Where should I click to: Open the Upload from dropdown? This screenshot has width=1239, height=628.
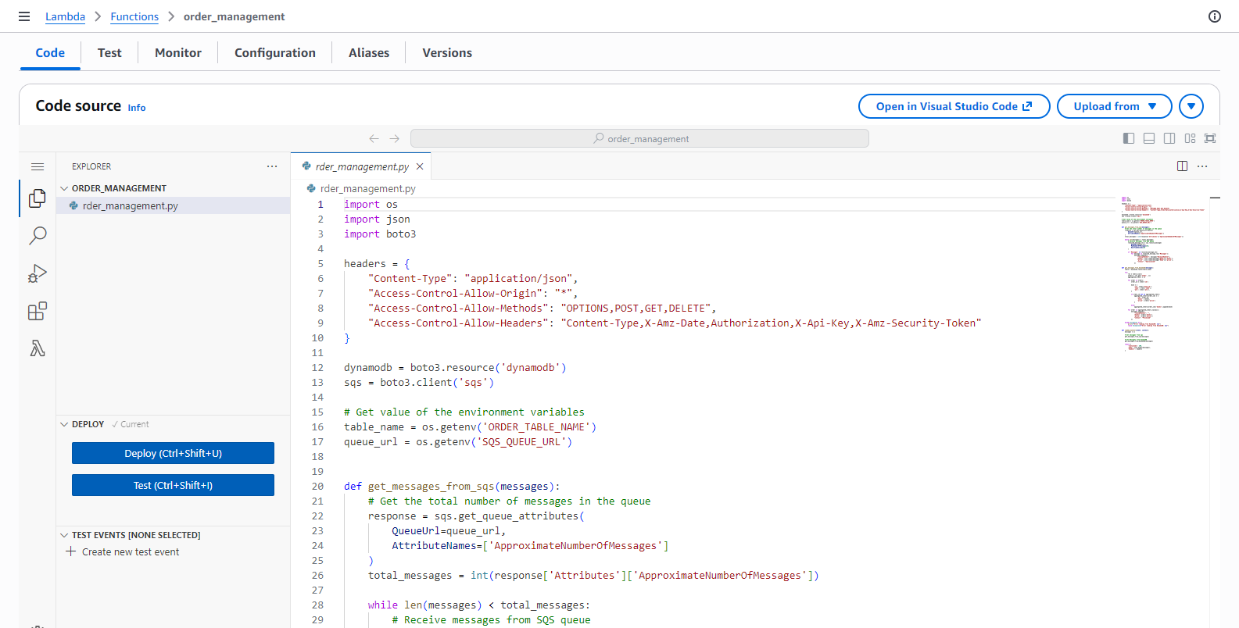pos(1114,106)
